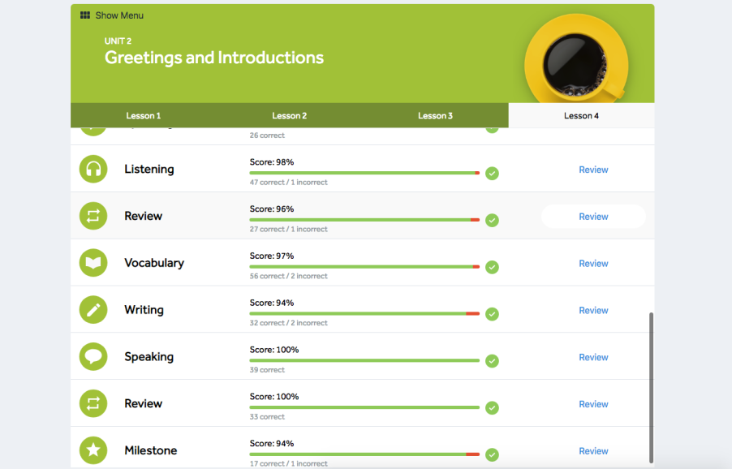The width and height of the screenshot is (732, 469).
Task: Click the coffee cup unit image
Action: [576, 58]
